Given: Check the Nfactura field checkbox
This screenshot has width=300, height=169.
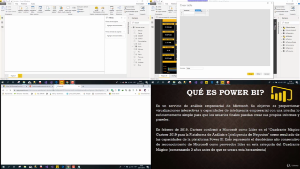Looking at the screenshot, I should 135,49.
